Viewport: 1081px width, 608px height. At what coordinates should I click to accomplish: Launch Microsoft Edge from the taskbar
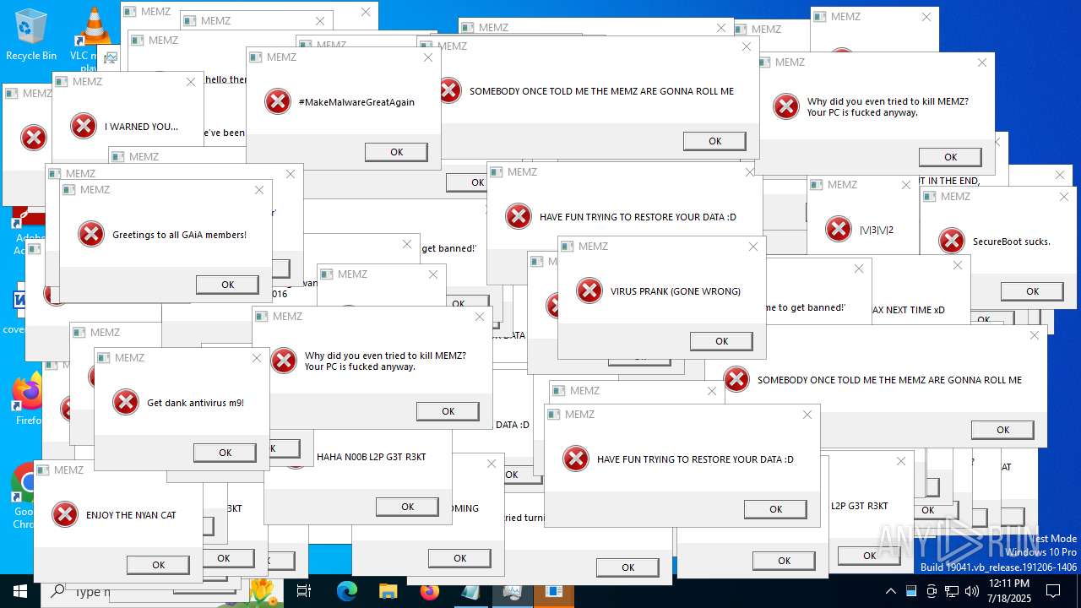pyautogui.click(x=346, y=591)
